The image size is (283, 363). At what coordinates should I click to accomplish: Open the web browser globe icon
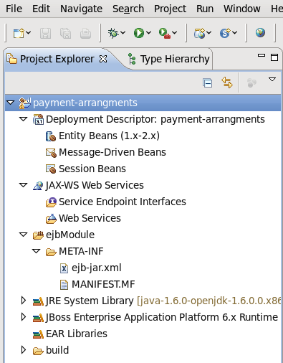click(260, 32)
